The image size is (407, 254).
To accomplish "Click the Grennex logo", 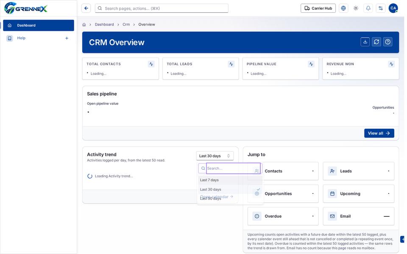I will tap(26, 8).
